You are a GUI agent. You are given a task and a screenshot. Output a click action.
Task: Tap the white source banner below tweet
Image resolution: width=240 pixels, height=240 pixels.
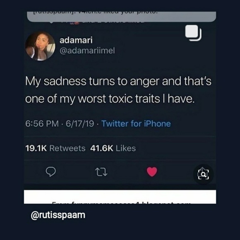[120, 197]
